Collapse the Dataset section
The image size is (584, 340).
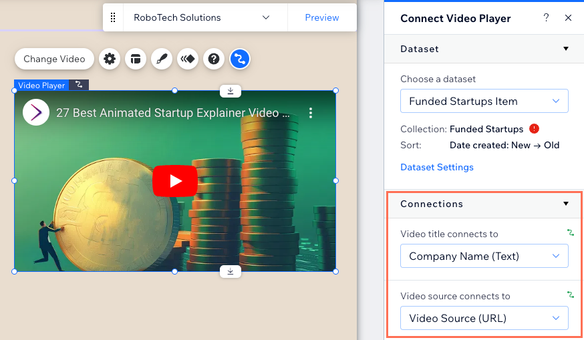tap(566, 49)
